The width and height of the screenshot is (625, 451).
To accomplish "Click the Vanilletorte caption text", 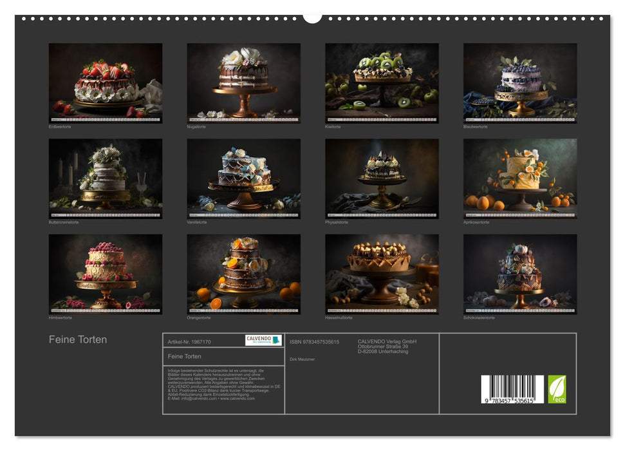I will [197, 222].
